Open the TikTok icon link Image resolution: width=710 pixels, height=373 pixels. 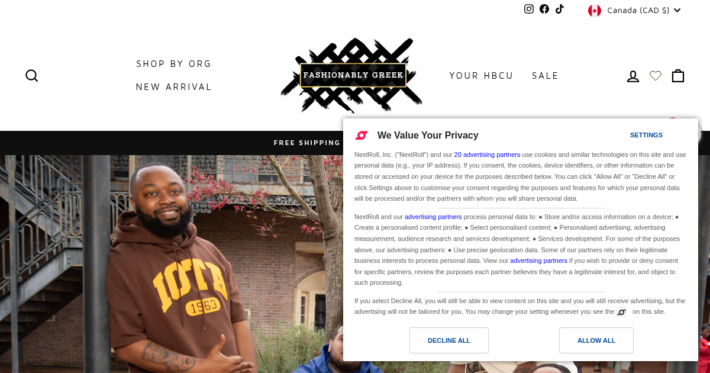pos(560,9)
